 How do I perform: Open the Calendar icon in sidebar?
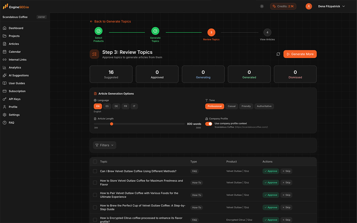(4, 52)
